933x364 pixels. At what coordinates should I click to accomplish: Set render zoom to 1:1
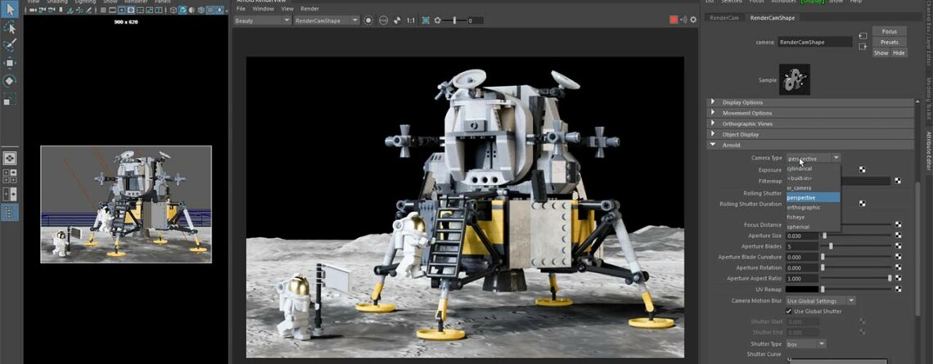click(411, 20)
